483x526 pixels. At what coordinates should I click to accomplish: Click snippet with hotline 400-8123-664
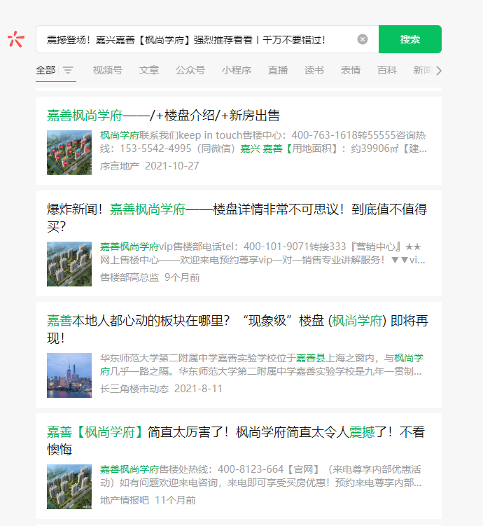point(261,476)
